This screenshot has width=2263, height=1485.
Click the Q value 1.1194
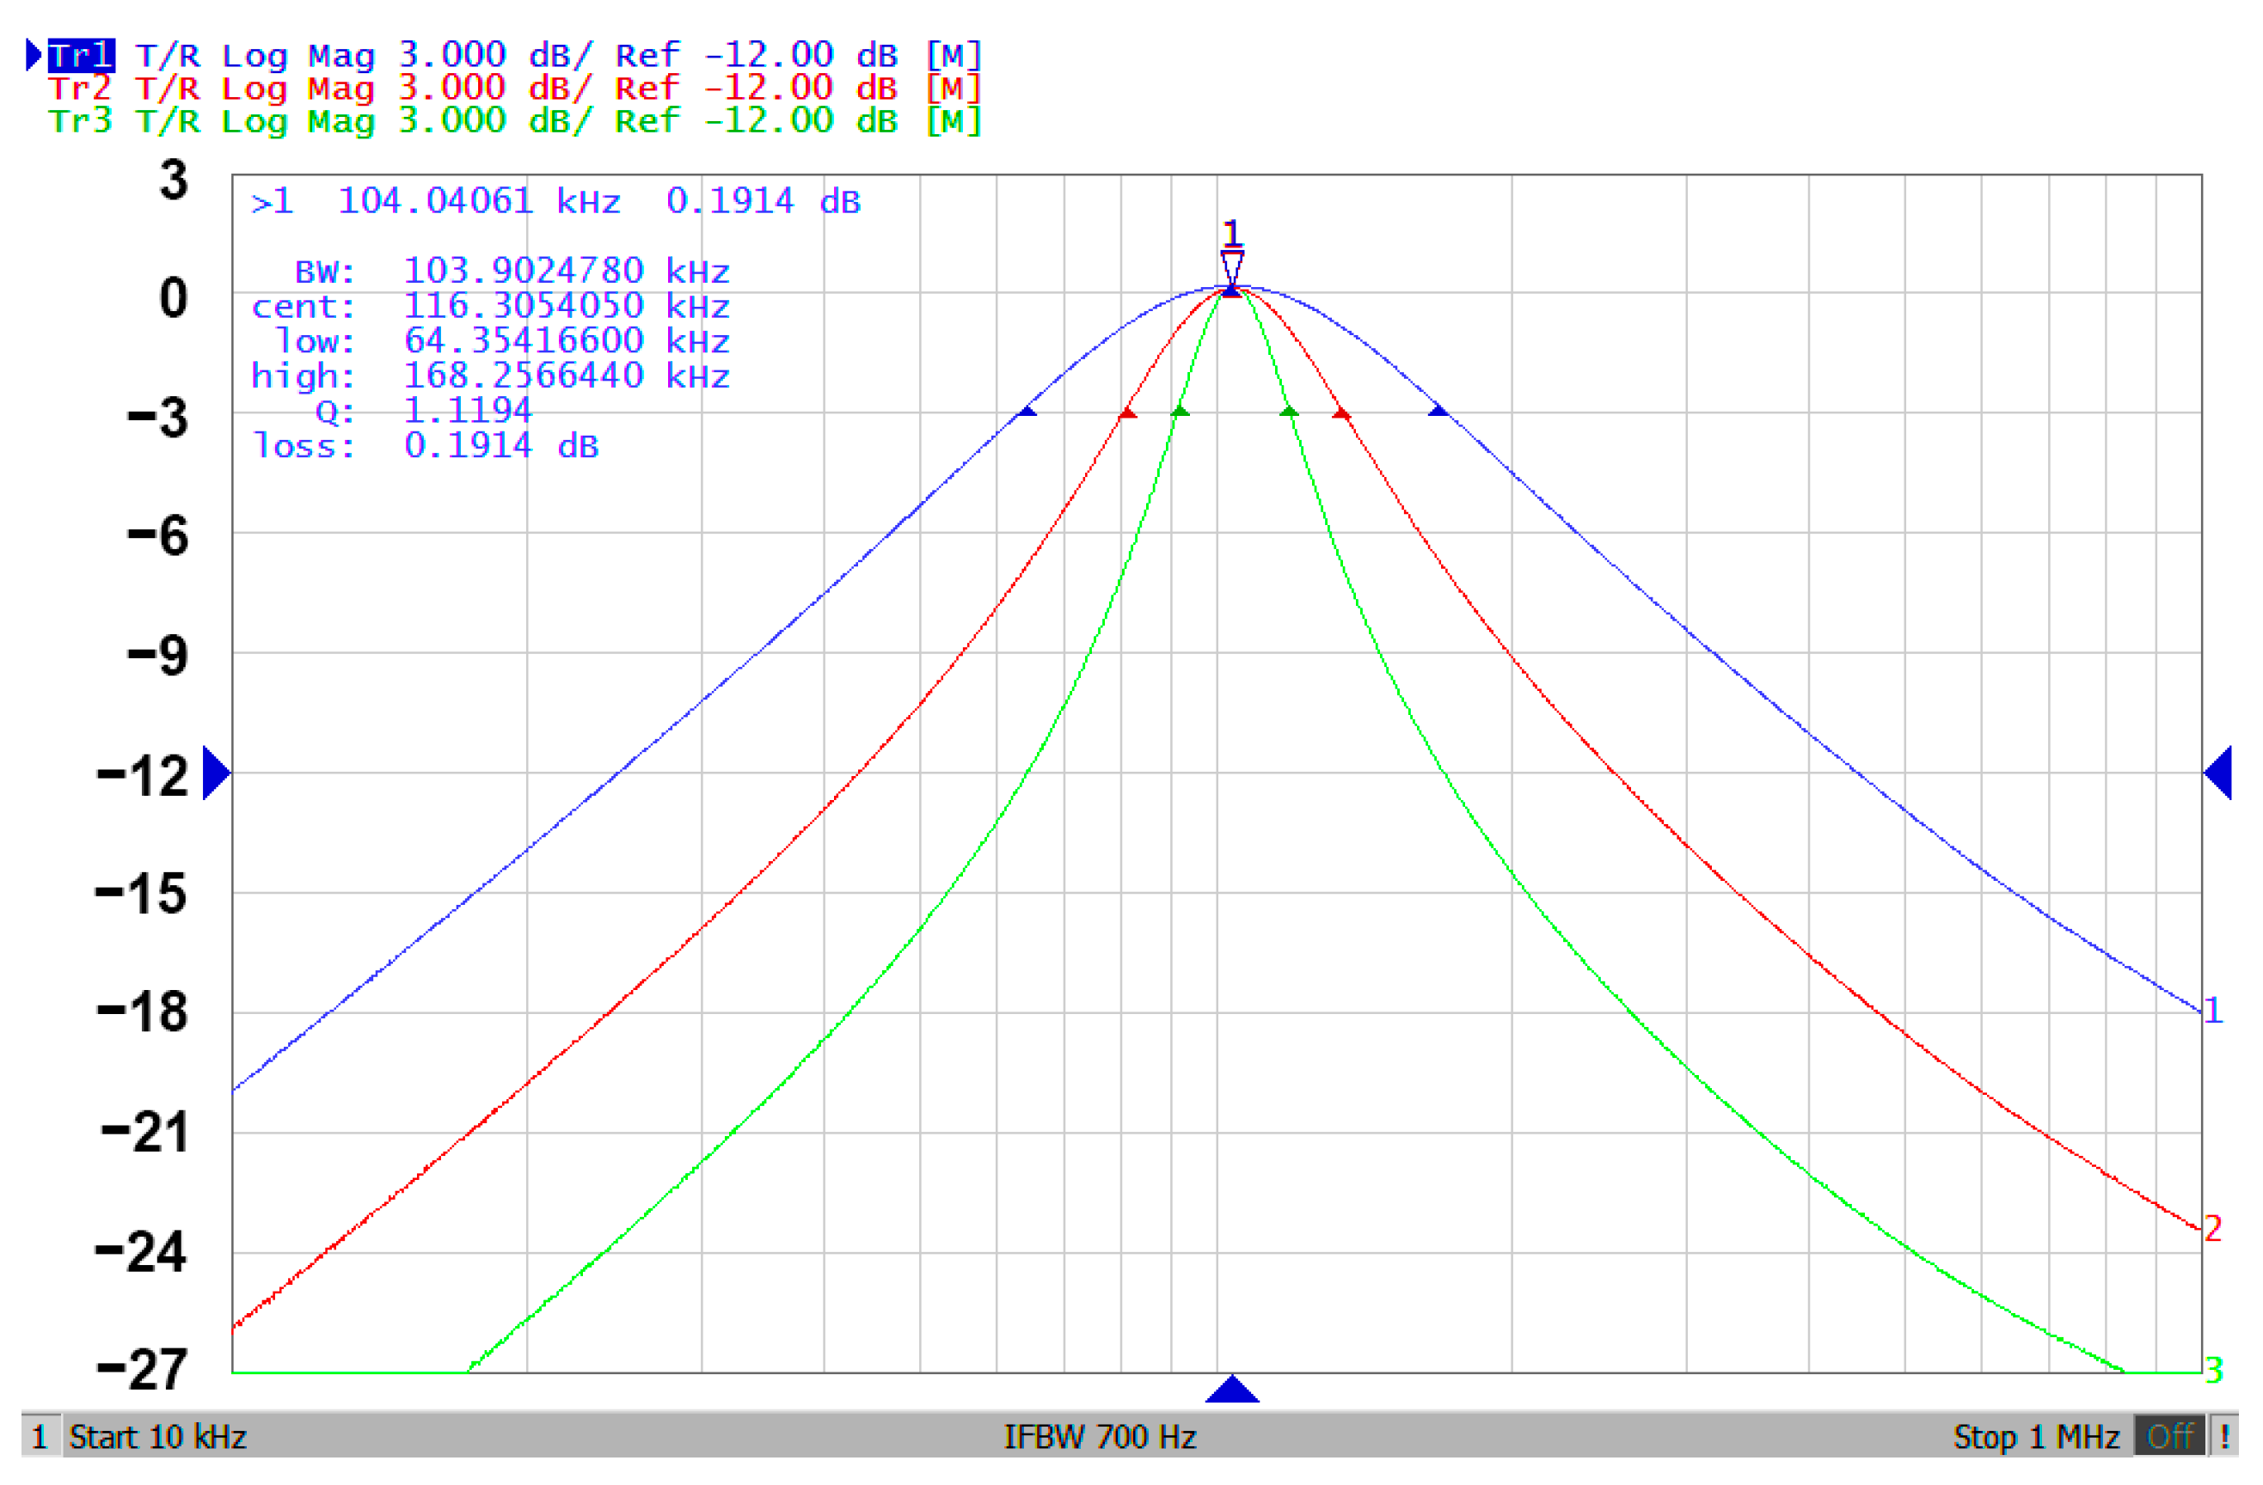click(468, 411)
